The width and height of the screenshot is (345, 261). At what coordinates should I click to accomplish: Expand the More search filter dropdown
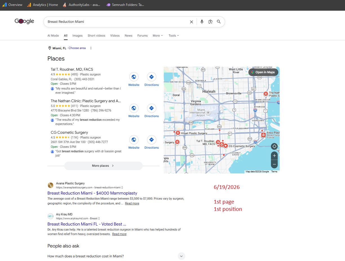point(158,35)
